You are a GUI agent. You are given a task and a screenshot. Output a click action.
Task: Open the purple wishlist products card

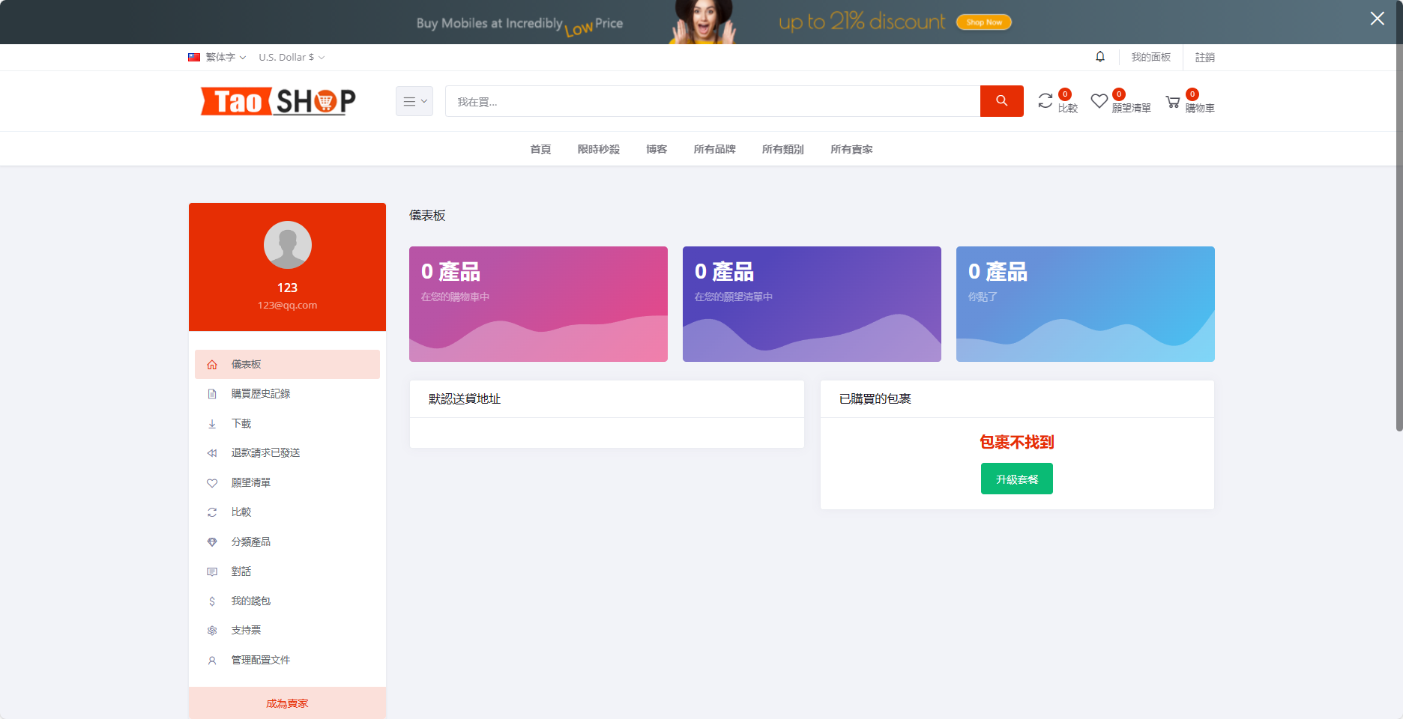[x=812, y=304]
